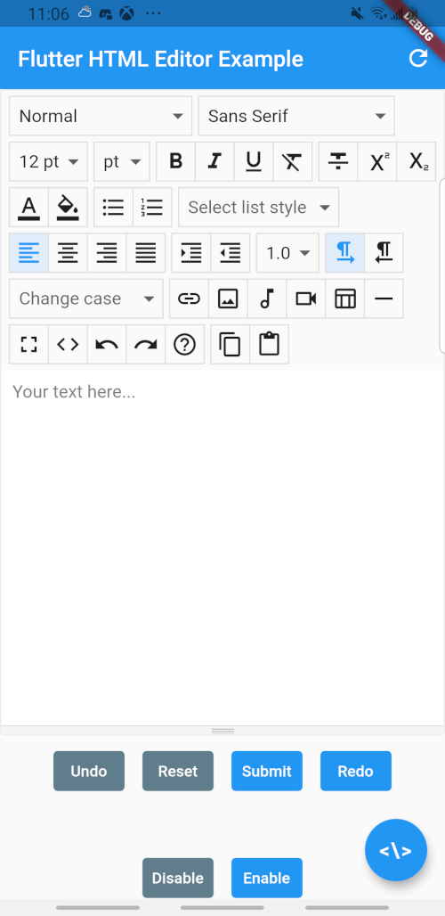Toggle bold formatting
The width and height of the screenshot is (445, 916).
coord(175,161)
